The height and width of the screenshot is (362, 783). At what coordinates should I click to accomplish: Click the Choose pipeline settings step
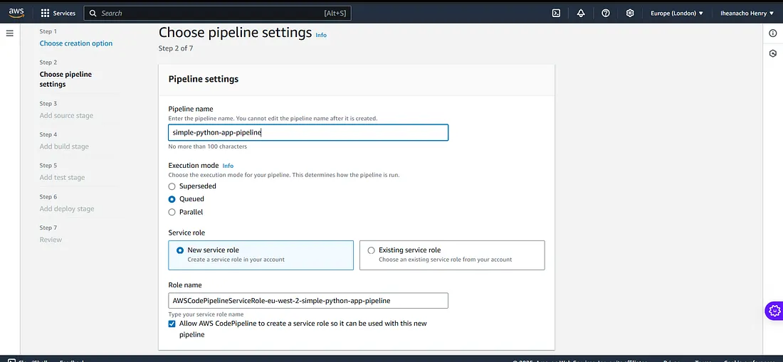click(65, 79)
